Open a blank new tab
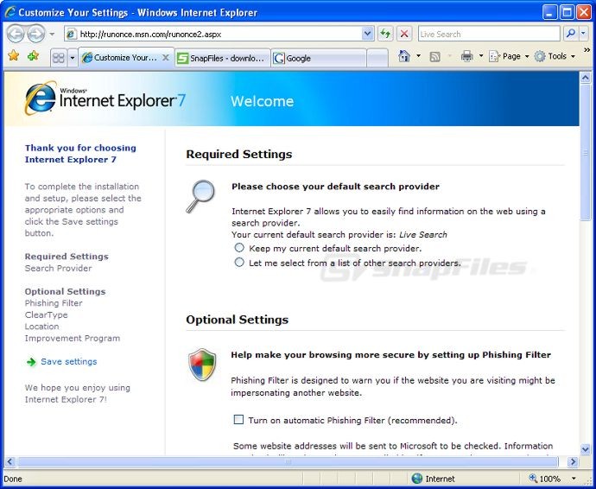The image size is (596, 489). pos(377,58)
